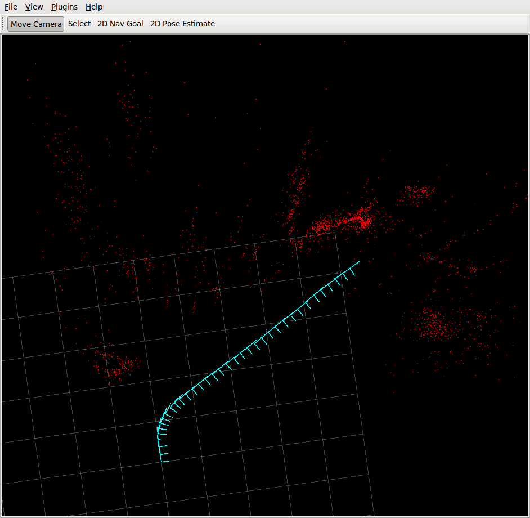Activate the Move Camera tool
This screenshot has width=530, height=518.
tap(36, 24)
